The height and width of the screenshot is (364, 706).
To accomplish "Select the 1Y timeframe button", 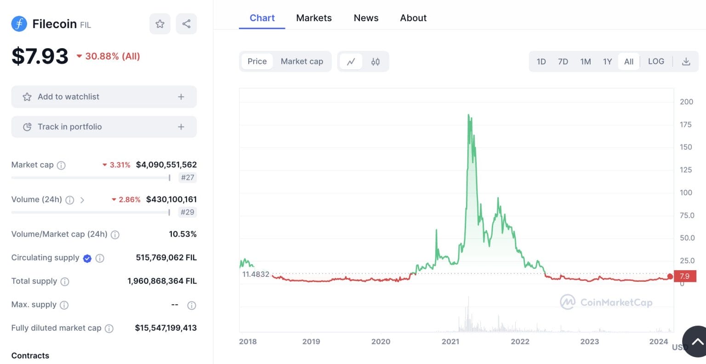I will point(607,61).
